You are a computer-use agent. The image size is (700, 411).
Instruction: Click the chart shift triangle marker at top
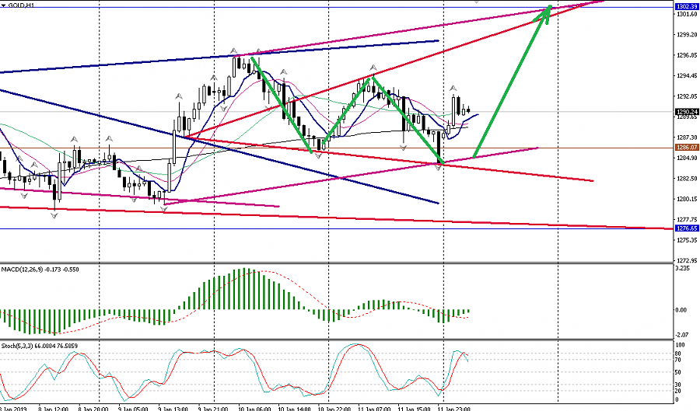[x=477, y=2]
